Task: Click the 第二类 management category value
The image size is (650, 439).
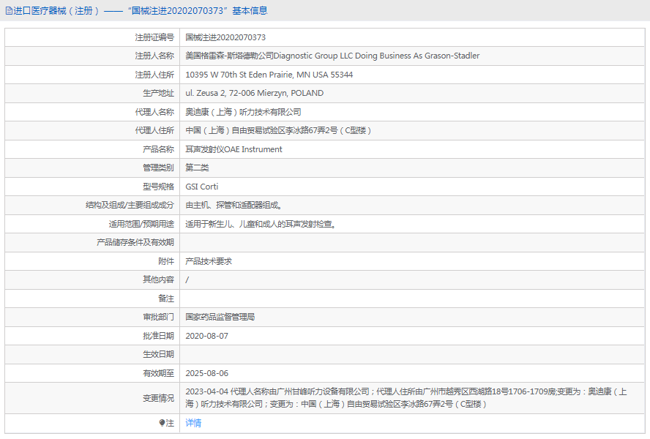Action: (197, 168)
